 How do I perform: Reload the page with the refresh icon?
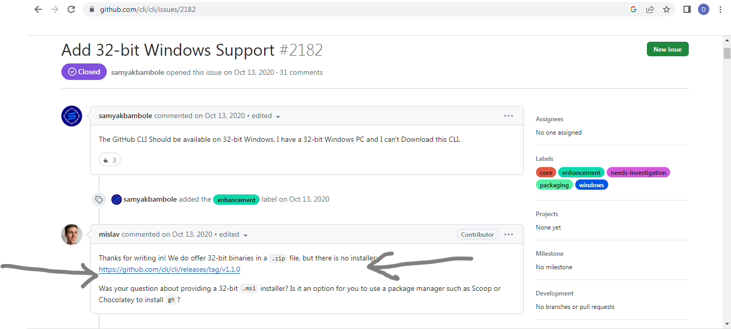pos(72,9)
